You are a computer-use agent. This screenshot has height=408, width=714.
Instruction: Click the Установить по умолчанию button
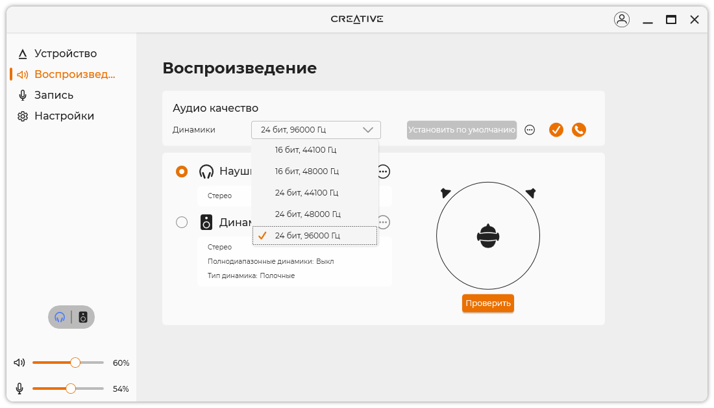(x=462, y=130)
